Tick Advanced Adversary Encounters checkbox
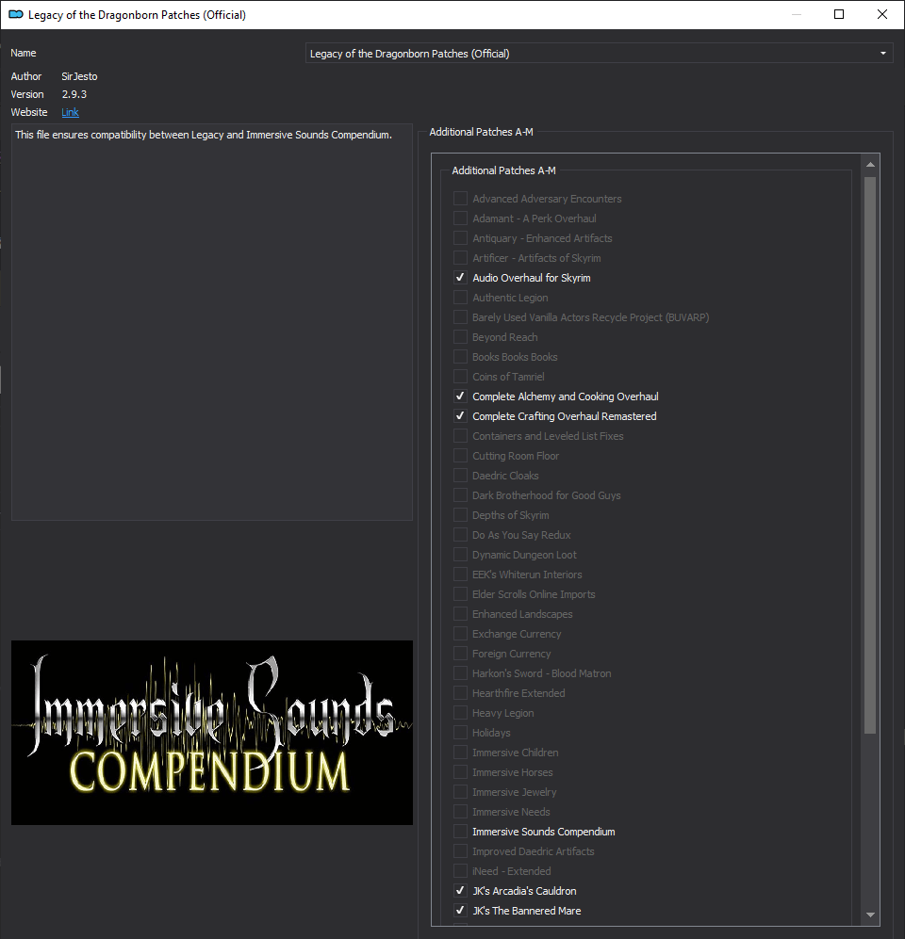The width and height of the screenshot is (905, 939). [460, 198]
